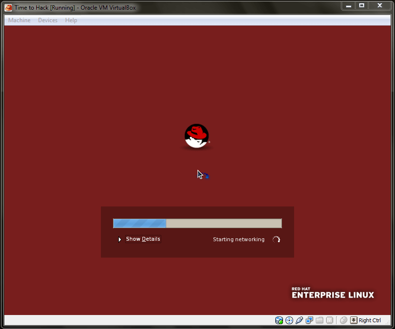Open the USB devices status icon

299,320
